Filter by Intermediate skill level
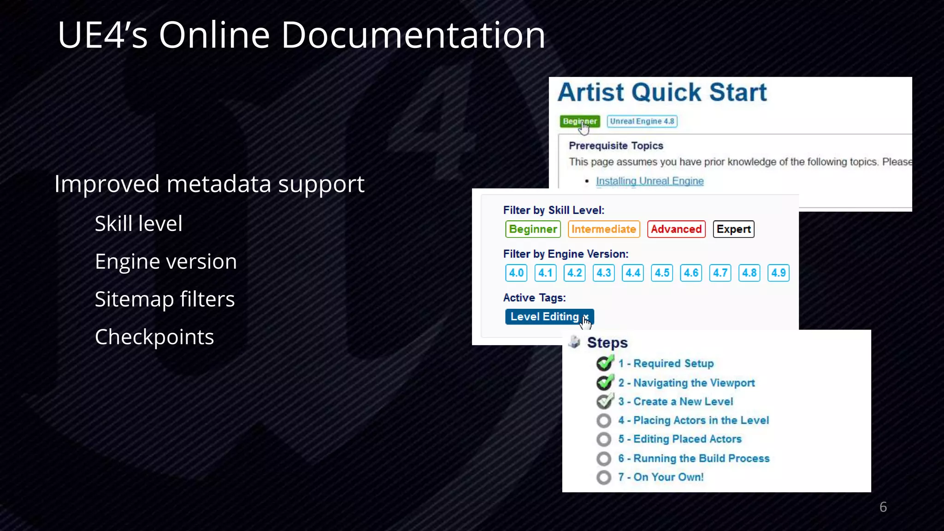This screenshot has height=531, width=944. (604, 229)
